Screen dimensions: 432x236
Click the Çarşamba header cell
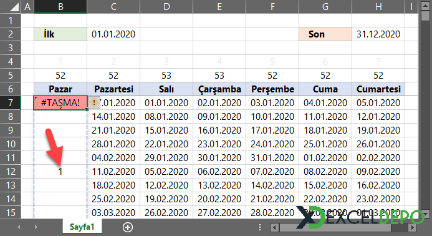[219, 89]
